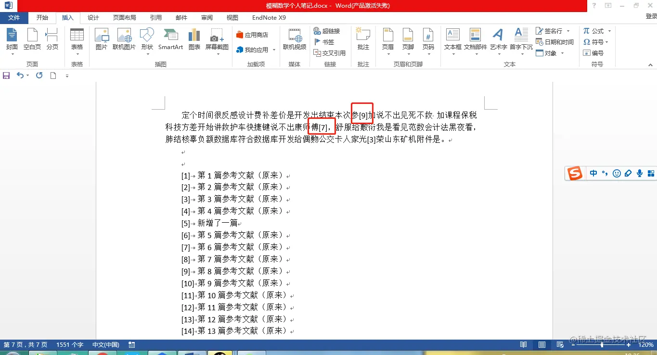Insert a cross-reference with 交叉引用
The height and width of the screenshot is (355, 657).
point(331,53)
